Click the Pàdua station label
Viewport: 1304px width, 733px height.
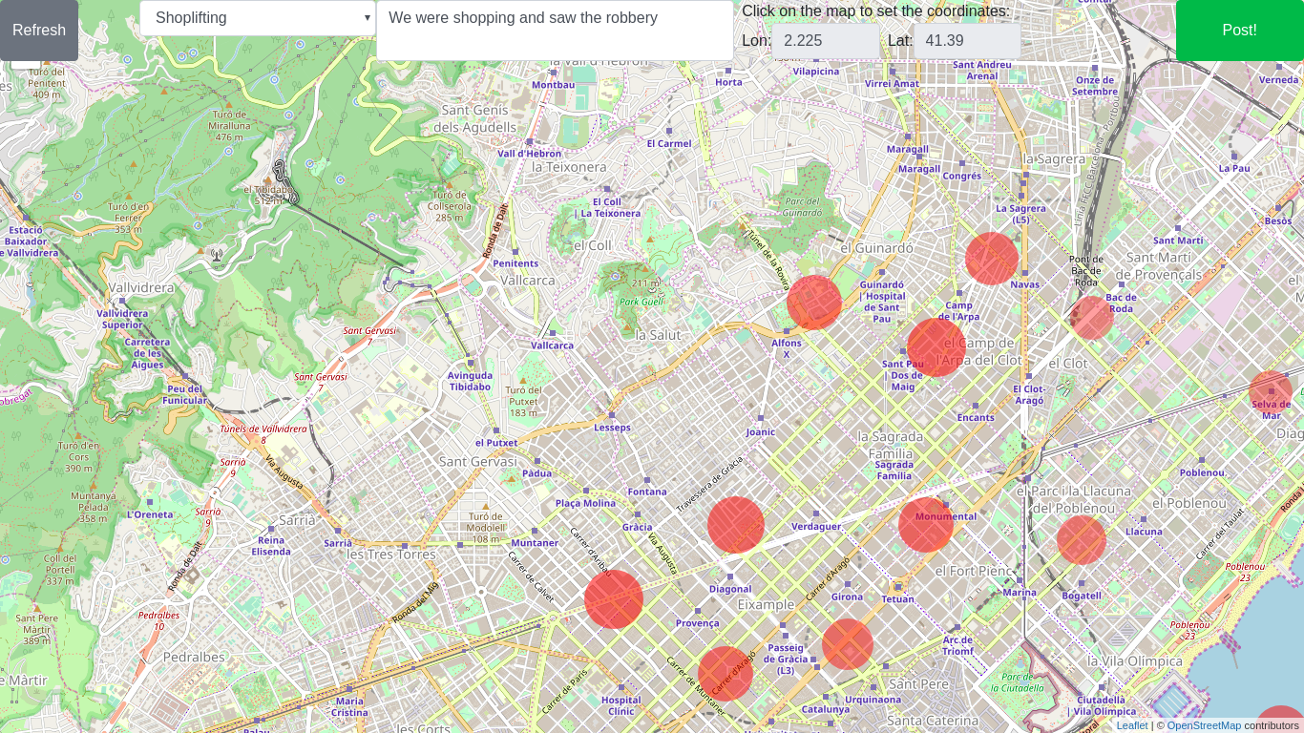tap(536, 472)
